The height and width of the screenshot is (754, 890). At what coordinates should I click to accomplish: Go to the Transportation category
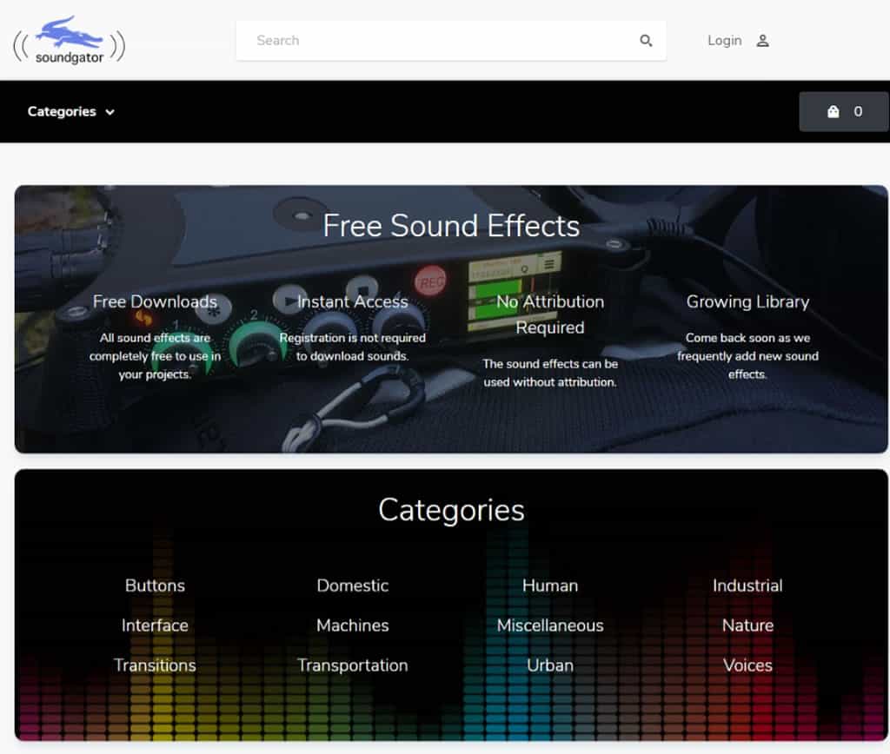(352, 665)
